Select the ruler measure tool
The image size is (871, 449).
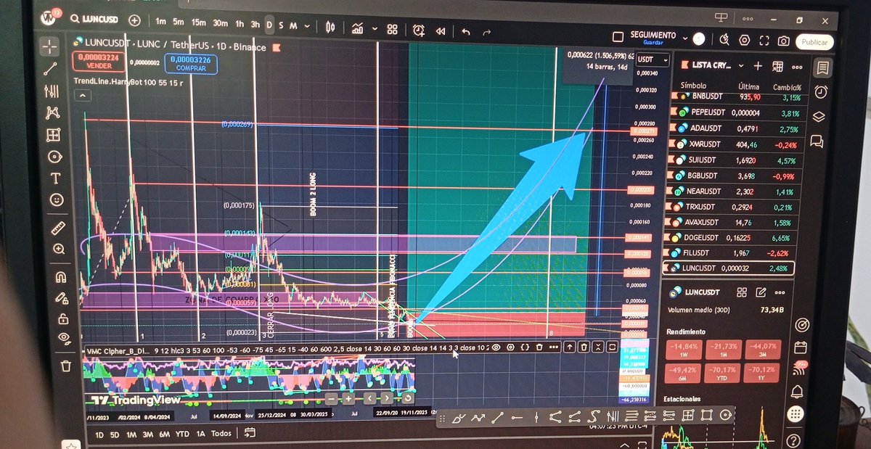[58, 228]
